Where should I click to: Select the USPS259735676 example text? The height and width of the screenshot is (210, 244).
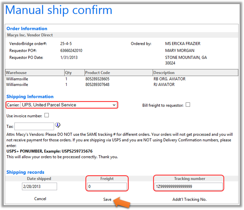coord(77,151)
